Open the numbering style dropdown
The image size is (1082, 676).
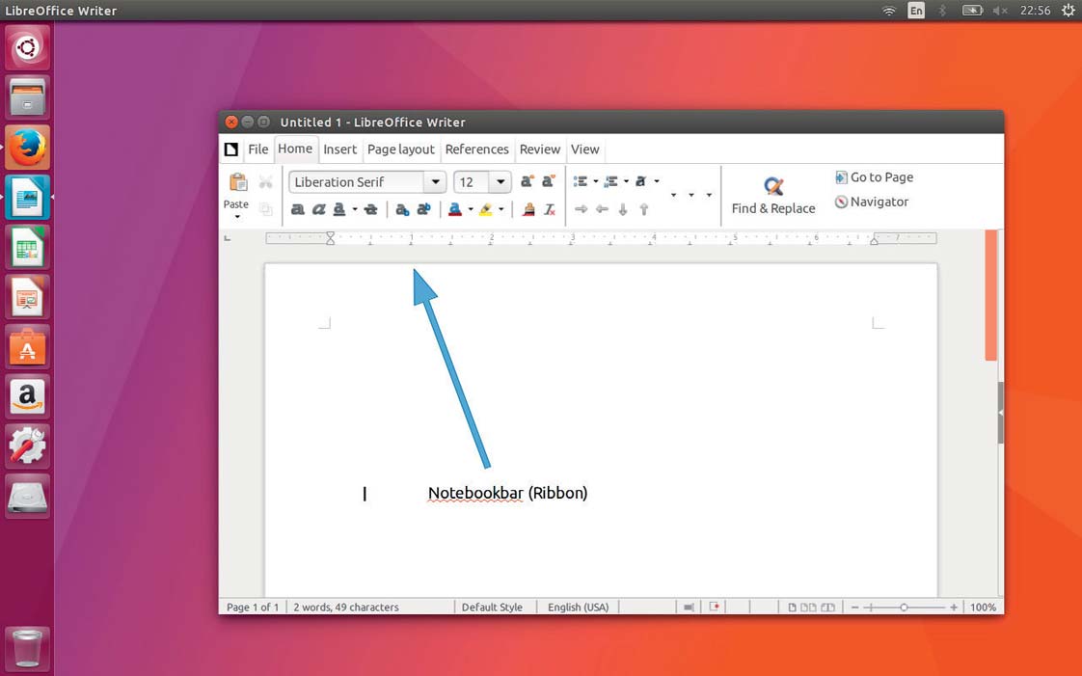pyautogui.click(x=626, y=181)
